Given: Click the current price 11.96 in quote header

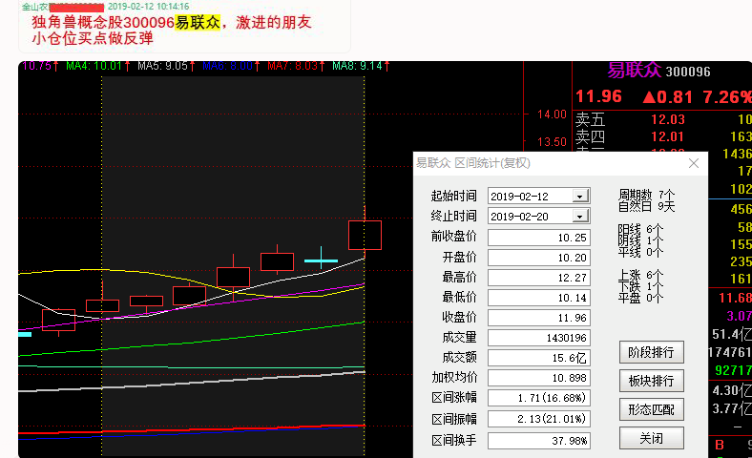Looking at the screenshot, I should [598, 96].
